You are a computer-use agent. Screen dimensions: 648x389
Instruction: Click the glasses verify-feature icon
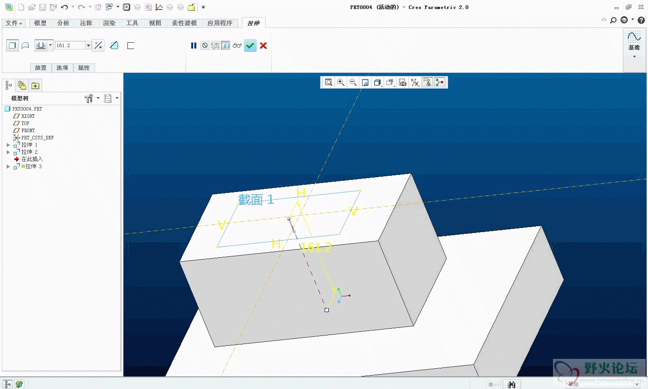point(237,45)
